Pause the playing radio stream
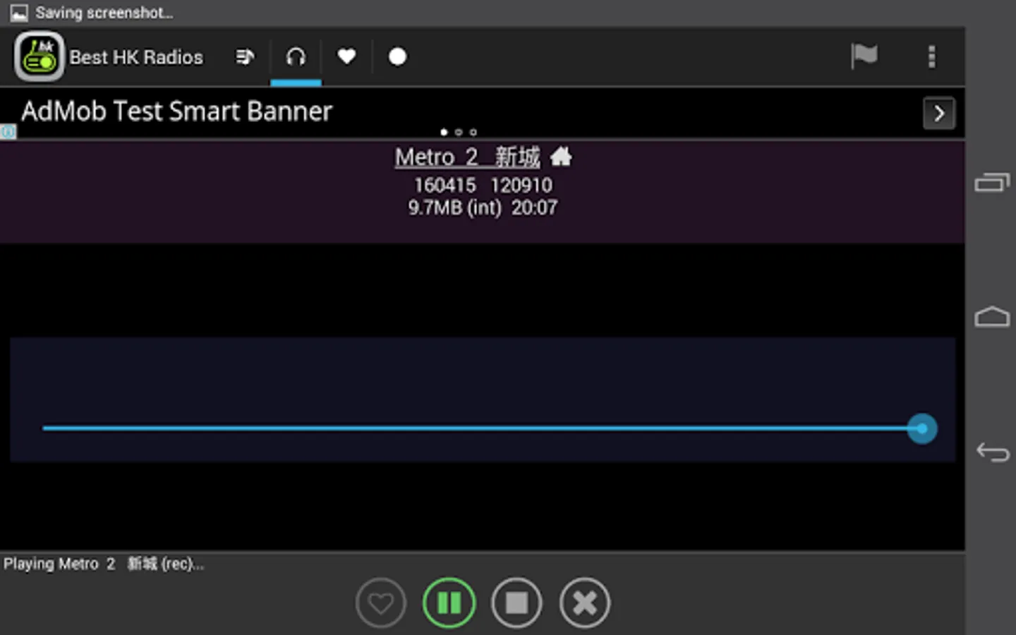 click(449, 603)
